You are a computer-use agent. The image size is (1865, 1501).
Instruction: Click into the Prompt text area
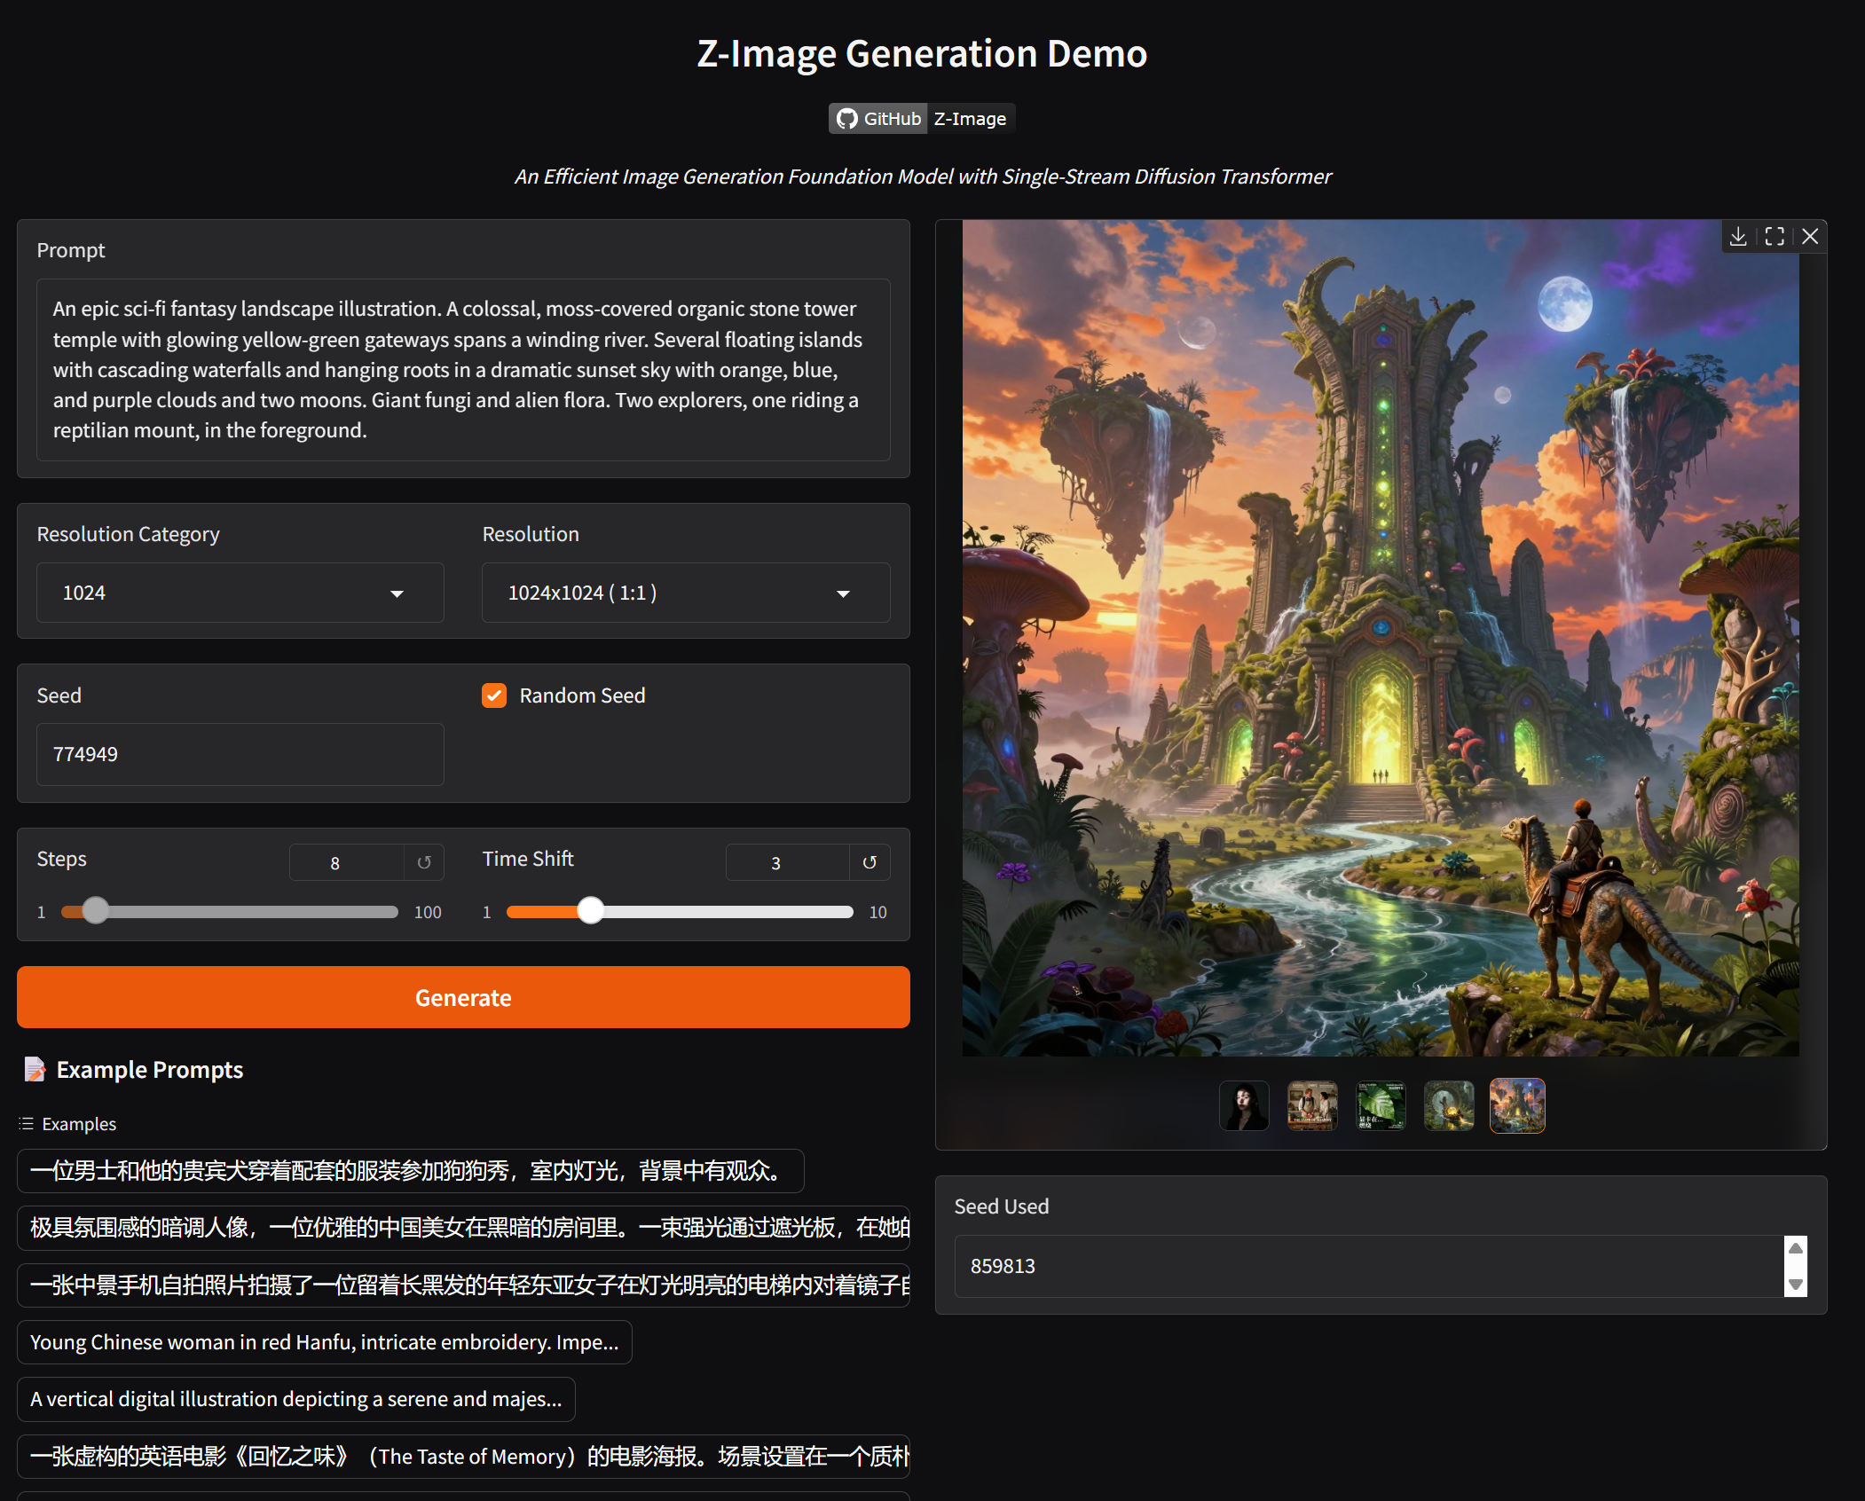pyautogui.click(x=463, y=369)
